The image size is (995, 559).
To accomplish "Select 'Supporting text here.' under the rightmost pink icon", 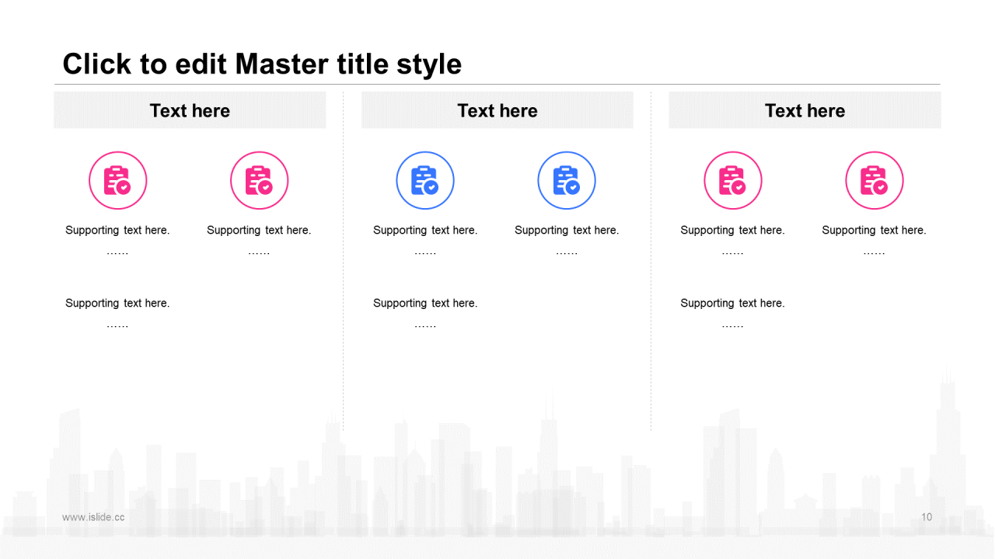I will click(x=875, y=230).
